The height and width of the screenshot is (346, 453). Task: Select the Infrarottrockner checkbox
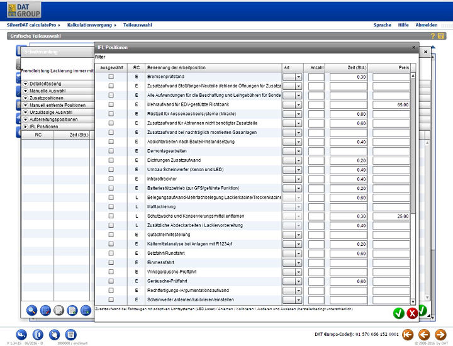point(111,179)
